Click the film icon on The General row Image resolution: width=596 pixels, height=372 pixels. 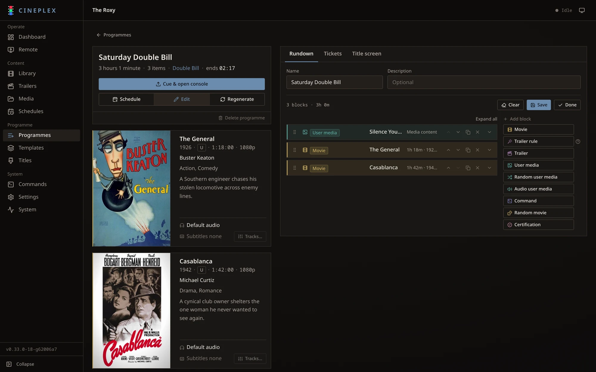point(305,150)
